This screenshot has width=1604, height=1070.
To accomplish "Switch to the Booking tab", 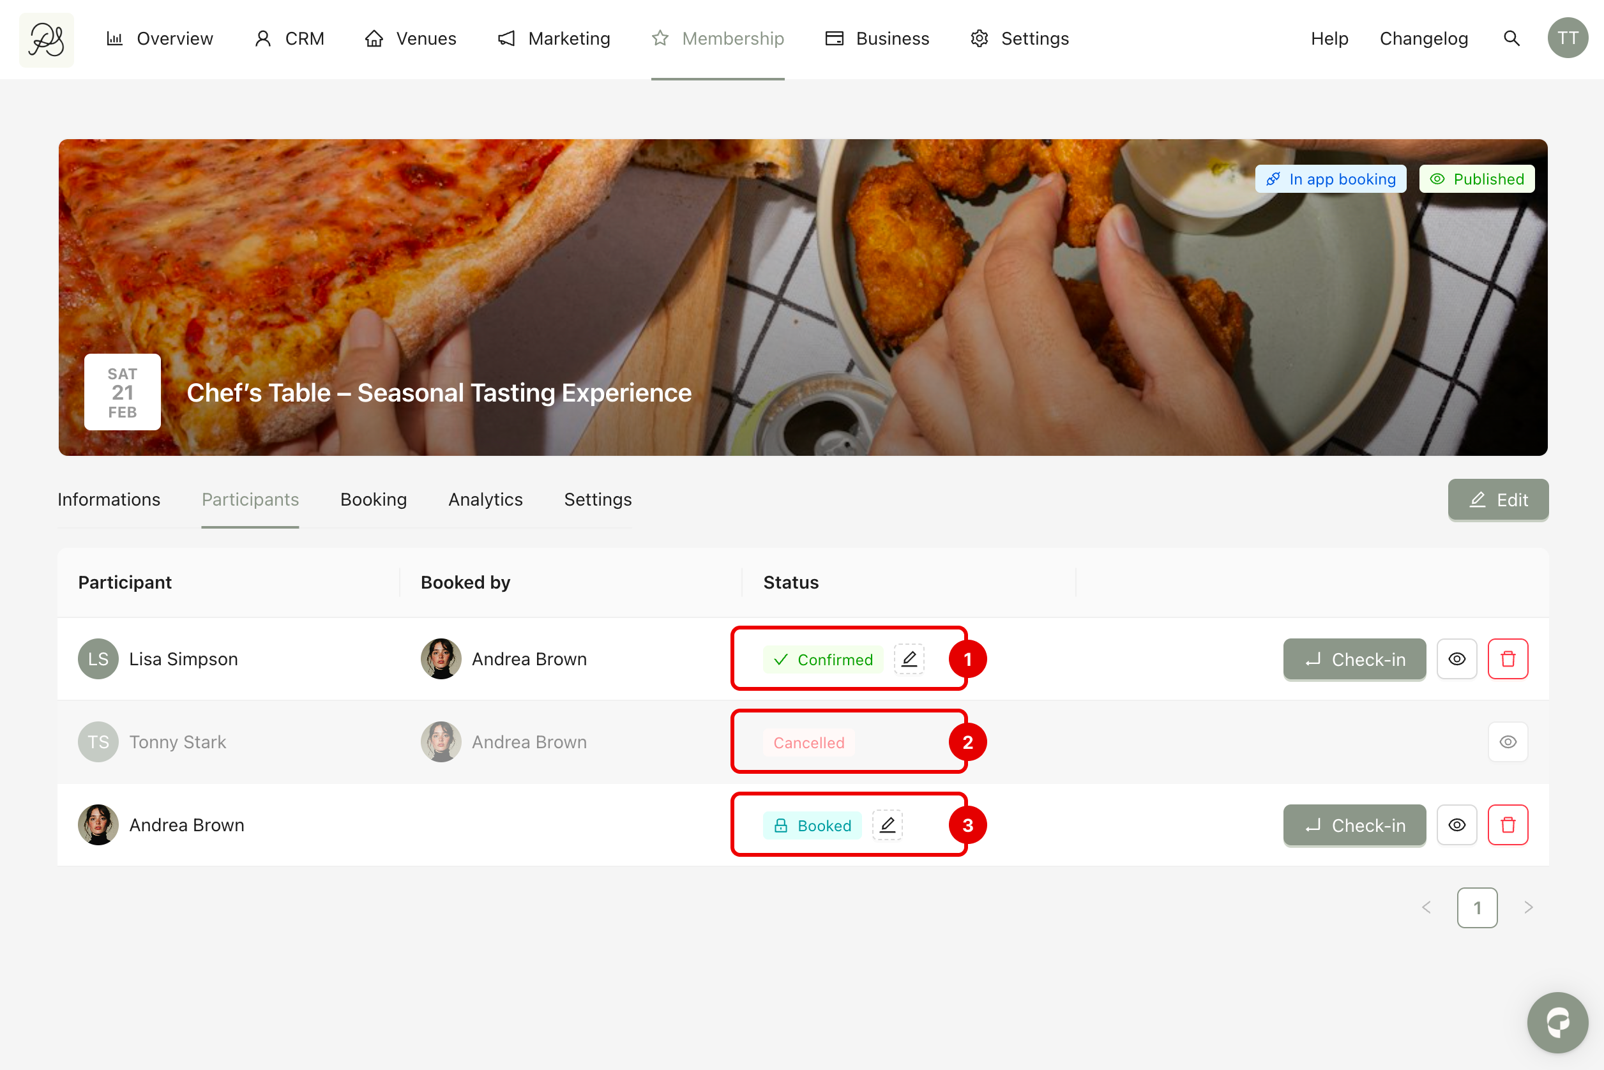I will pyautogui.click(x=374, y=499).
